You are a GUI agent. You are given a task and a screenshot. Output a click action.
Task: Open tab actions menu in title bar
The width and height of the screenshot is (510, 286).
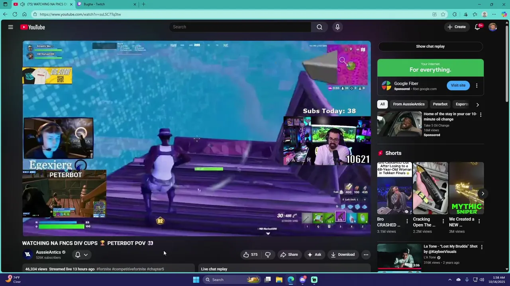pos(5,4)
